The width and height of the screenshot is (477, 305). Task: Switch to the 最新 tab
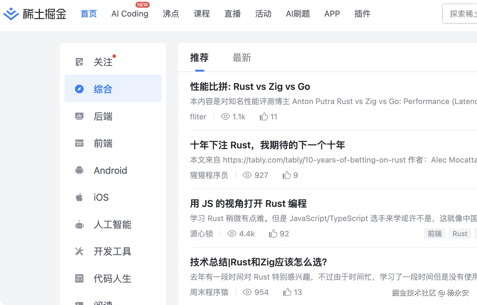pyautogui.click(x=242, y=58)
